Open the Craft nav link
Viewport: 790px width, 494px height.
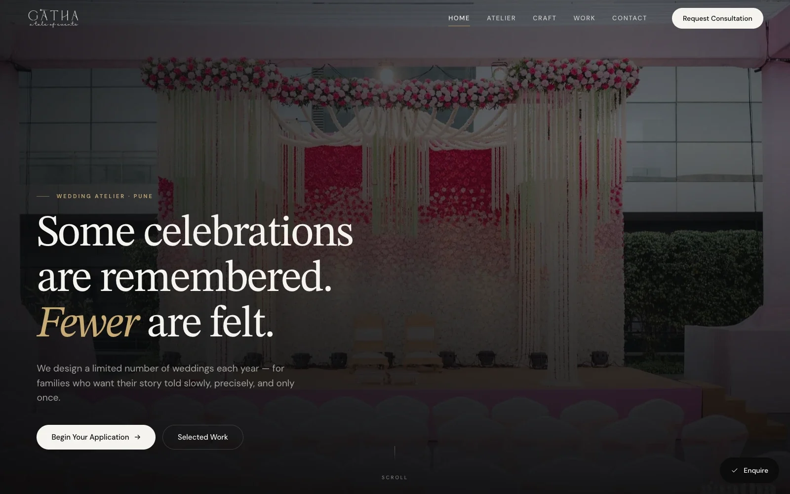pos(545,18)
